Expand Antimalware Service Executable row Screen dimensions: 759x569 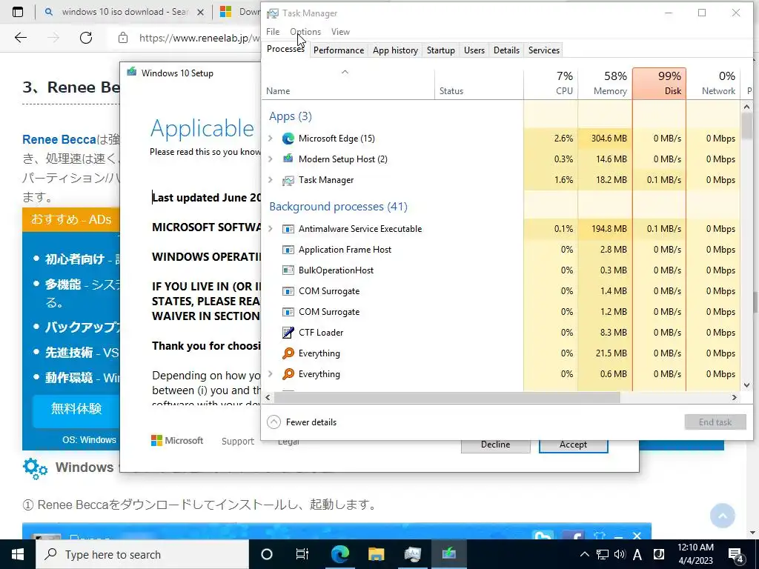271,229
